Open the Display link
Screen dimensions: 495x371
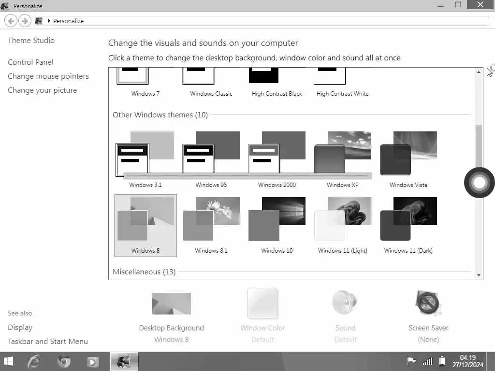[20, 328]
